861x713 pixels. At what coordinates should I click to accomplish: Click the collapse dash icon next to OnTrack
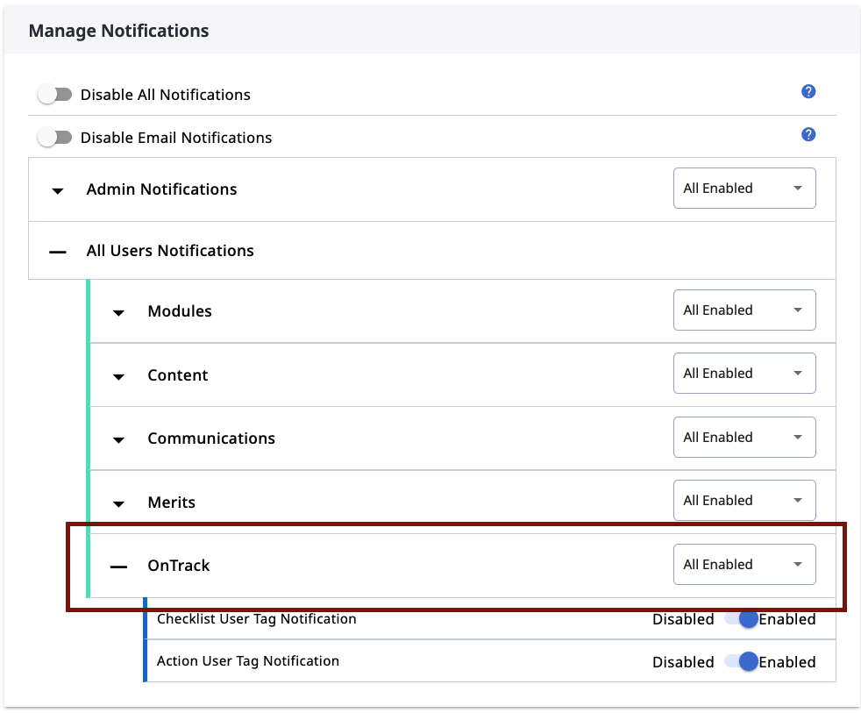tap(118, 566)
